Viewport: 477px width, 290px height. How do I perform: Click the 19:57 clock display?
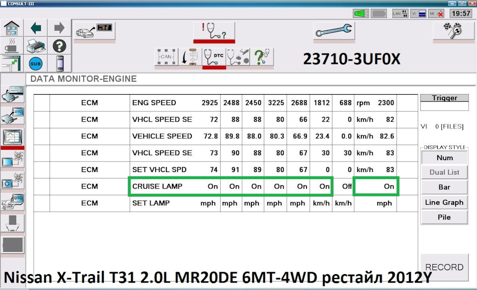(461, 13)
